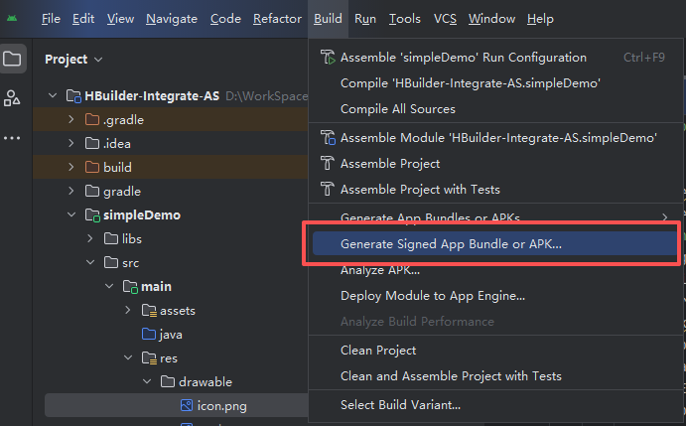Open the Resource Manager sidebar icon
The image size is (686, 426).
point(12,98)
